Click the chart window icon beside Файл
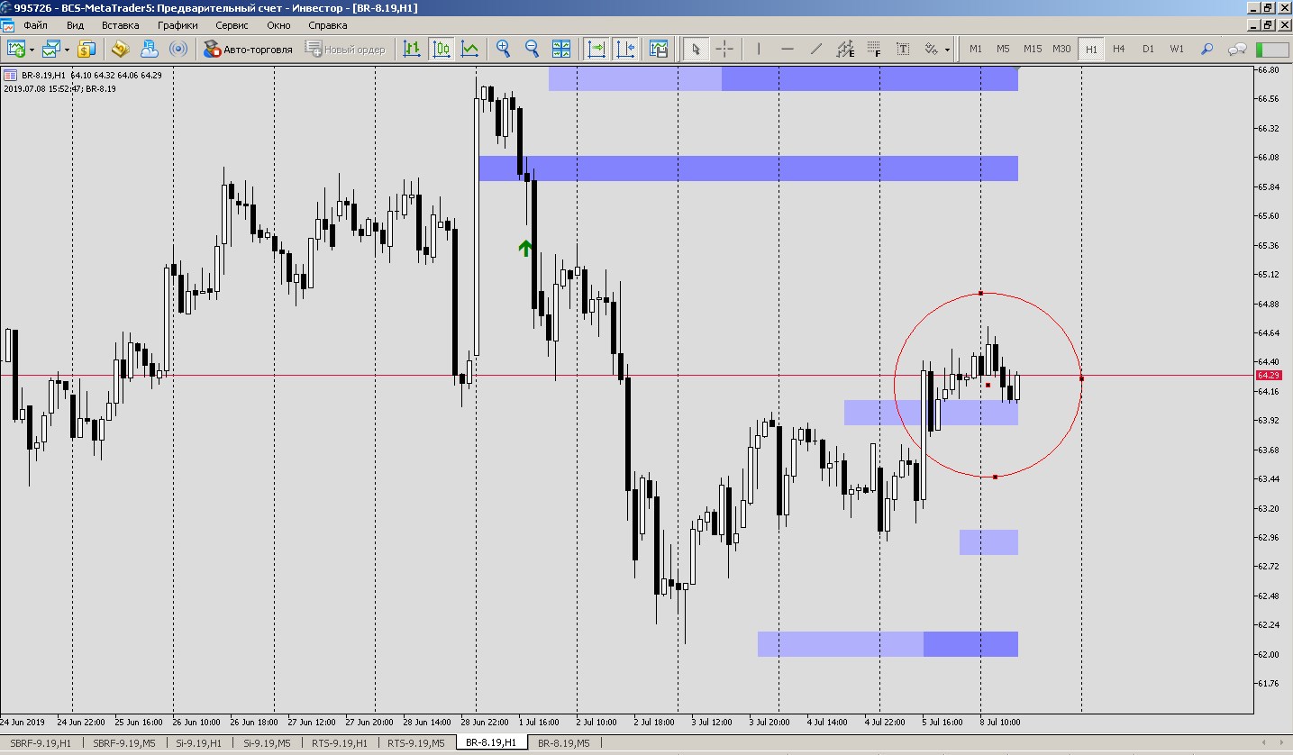The width and height of the screenshot is (1293, 755). [x=8, y=25]
